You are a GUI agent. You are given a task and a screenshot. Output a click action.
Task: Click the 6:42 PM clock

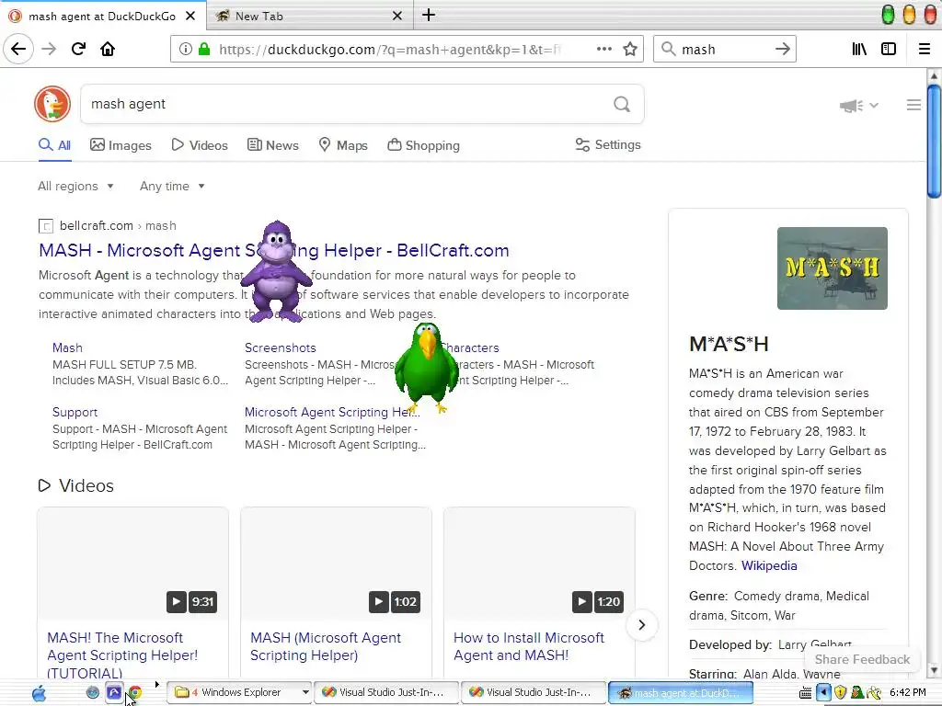point(907,693)
